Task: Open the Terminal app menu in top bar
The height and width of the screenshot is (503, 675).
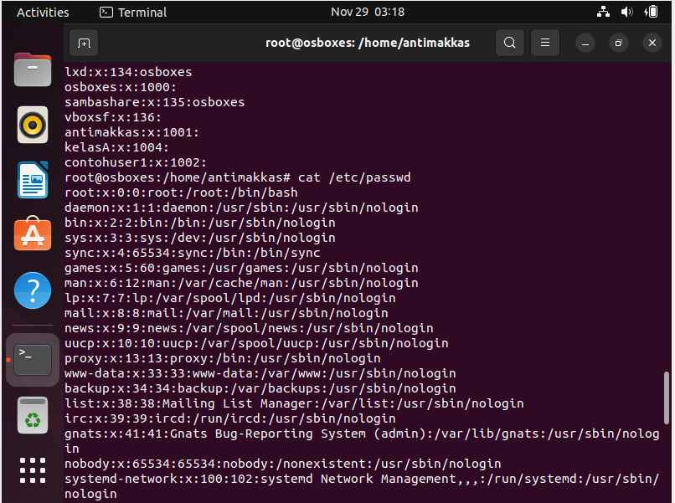Action: pos(133,12)
